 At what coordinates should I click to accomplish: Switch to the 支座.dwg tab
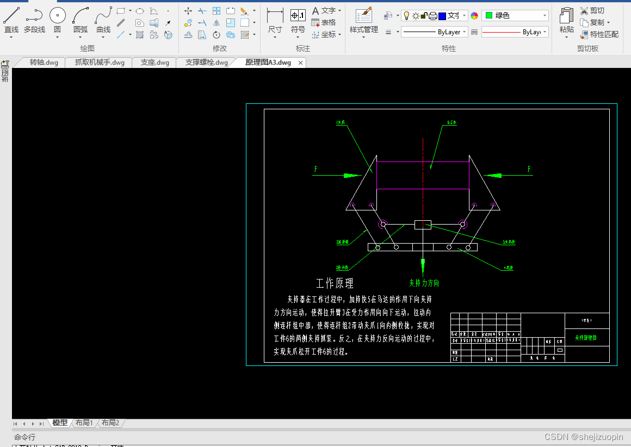pyautogui.click(x=155, y=63)
